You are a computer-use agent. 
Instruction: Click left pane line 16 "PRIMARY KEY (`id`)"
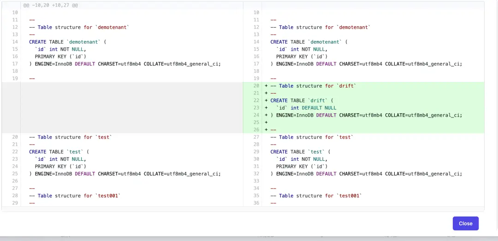click(60, 57)
